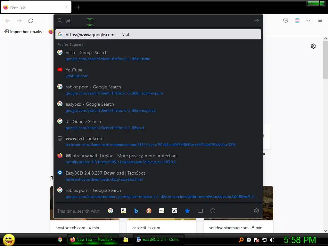Open 'hello - Google Search' suggestion
The image size is (328, 246).
tap(158, 56)
